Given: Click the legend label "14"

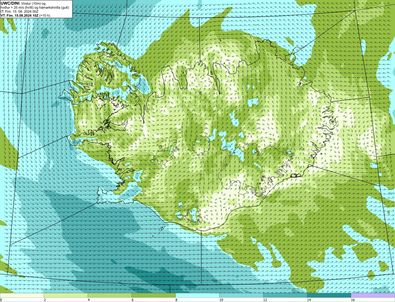Looking at the screenshot, I should [309, 300].
